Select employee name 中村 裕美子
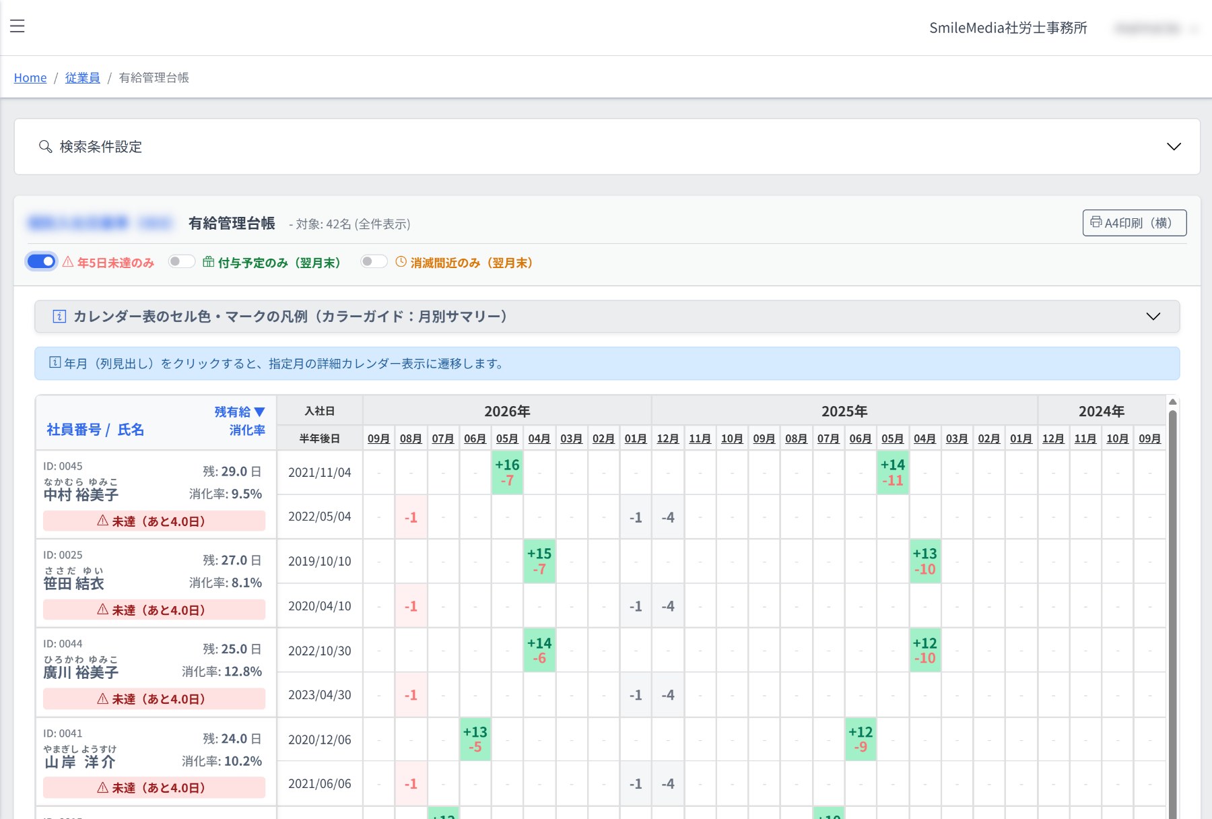The width and height of the screenshot is (1212, 819). tap(81, 494)
